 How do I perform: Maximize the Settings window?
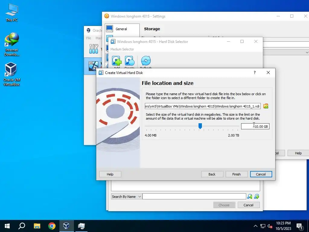point(292,16)
